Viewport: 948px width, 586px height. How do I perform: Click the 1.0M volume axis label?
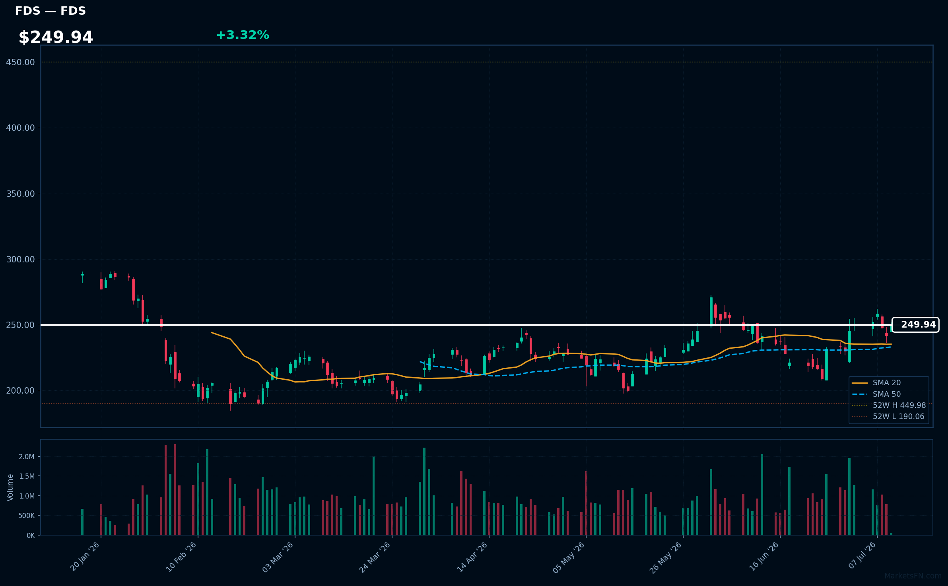click(x=27, y=496)
